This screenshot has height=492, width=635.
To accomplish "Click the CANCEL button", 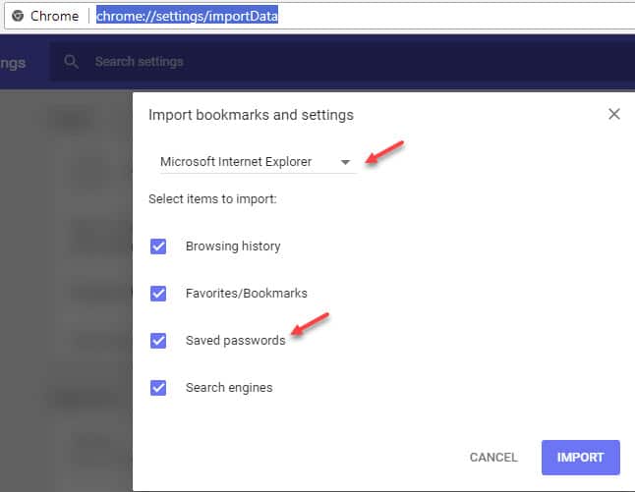I will [x=493, y=458].
